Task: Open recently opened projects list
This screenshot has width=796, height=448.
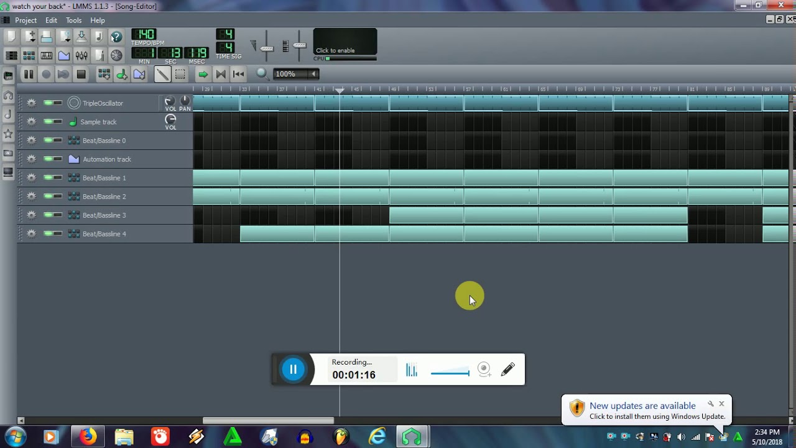Action: click(63, 37)
